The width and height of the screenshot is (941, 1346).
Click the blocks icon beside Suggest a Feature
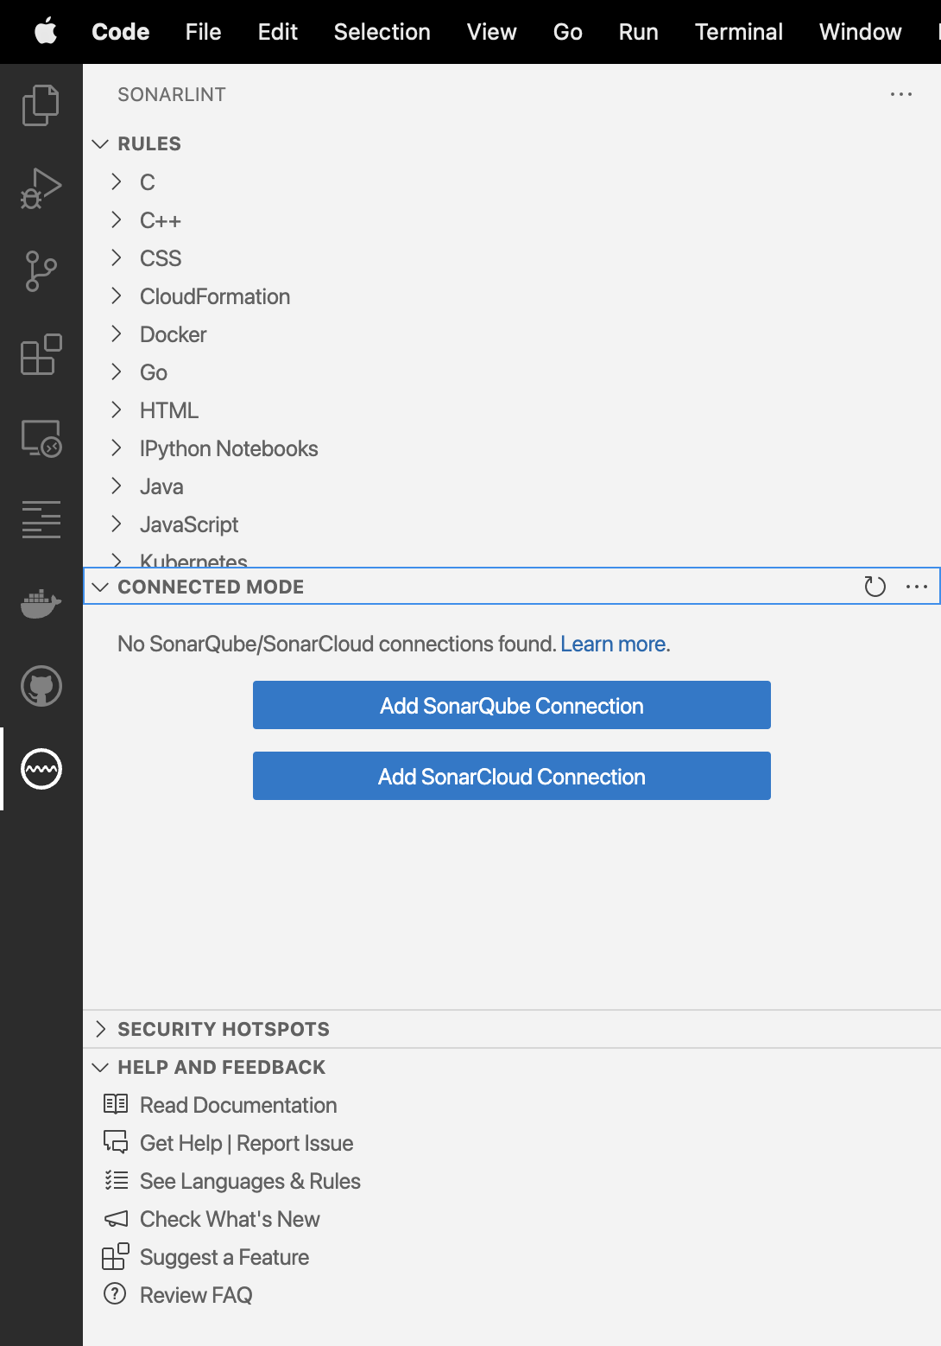coord(116,1256)
